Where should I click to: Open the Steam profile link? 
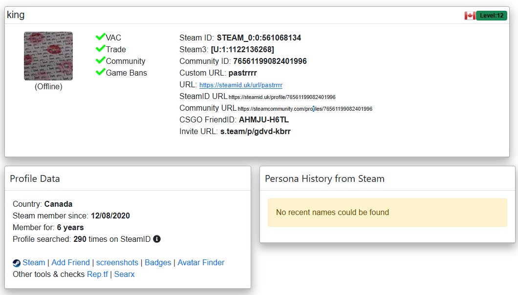[34, 263]
